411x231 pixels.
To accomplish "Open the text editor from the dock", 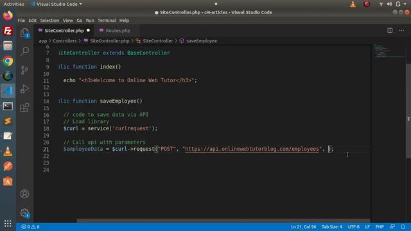I will coord(8,136).
